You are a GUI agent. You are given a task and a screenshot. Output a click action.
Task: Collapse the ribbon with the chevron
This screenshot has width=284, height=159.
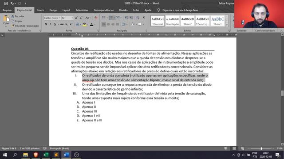pos(281,31)
